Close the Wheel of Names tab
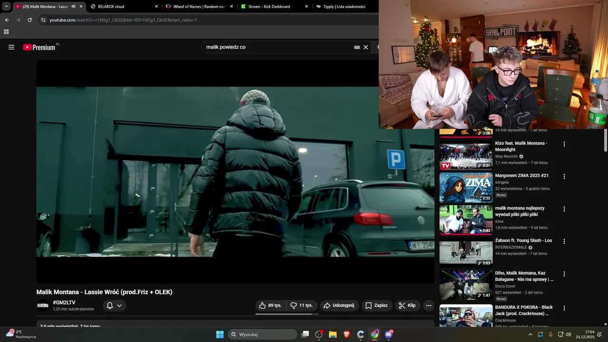Image resolution: width=608 pixels, height=342 pixels. [x=231, y=7]
